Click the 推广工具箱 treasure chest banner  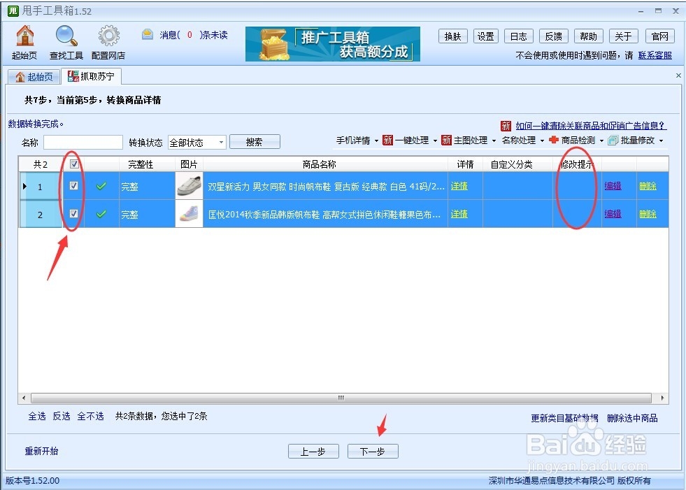[x=332, y=44]
